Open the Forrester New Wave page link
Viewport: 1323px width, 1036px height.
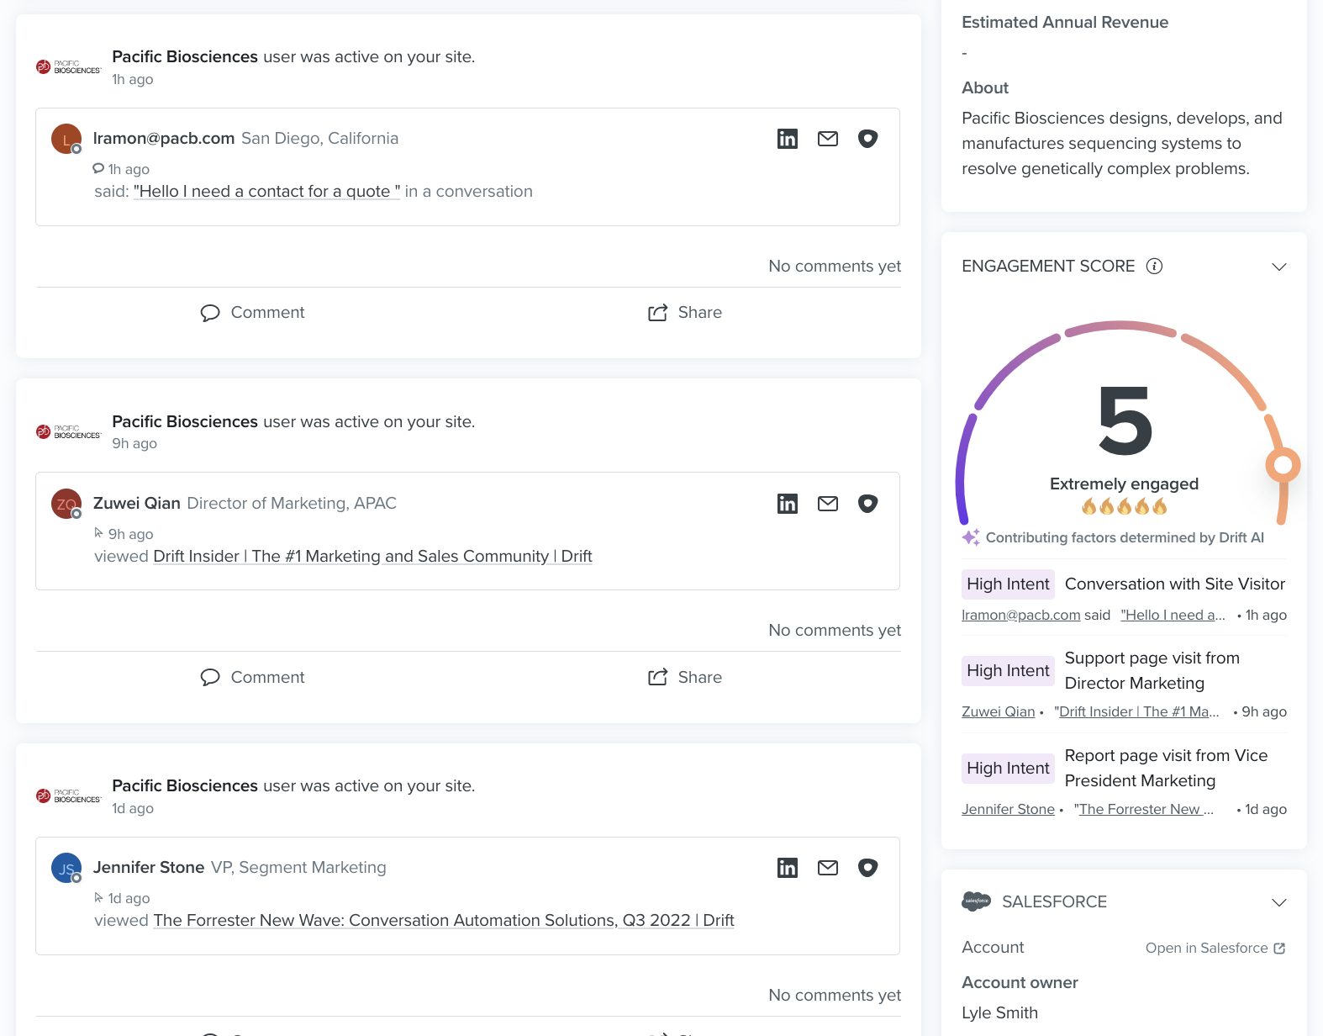(x=444, y=921)
